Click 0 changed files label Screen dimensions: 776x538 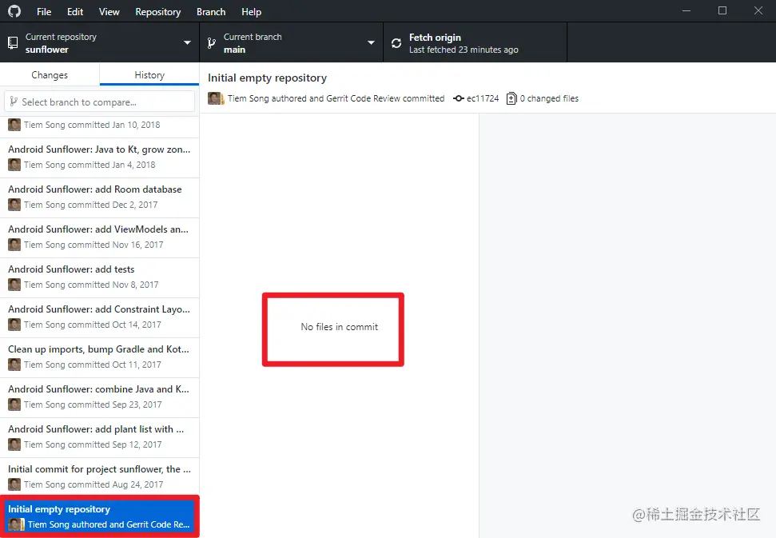point(549,98)
